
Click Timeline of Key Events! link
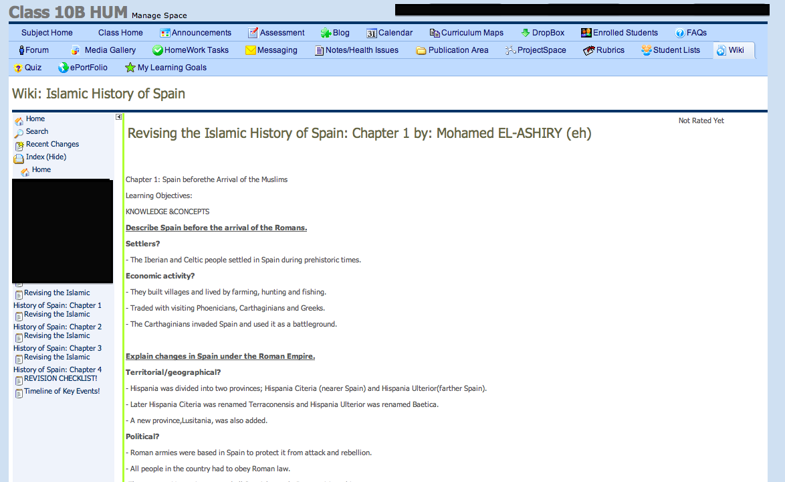pos(62,391)
